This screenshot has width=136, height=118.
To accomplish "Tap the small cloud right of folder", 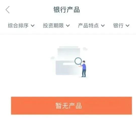I will click(x=85, y=49).
